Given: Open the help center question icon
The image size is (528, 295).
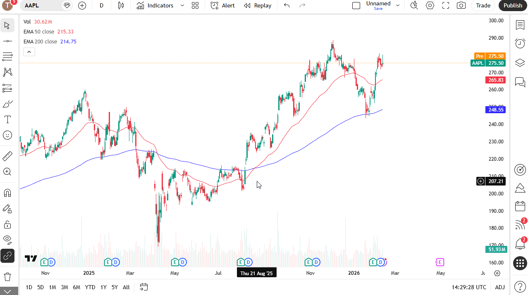Looking at the screenshot, I should point(520,286).
